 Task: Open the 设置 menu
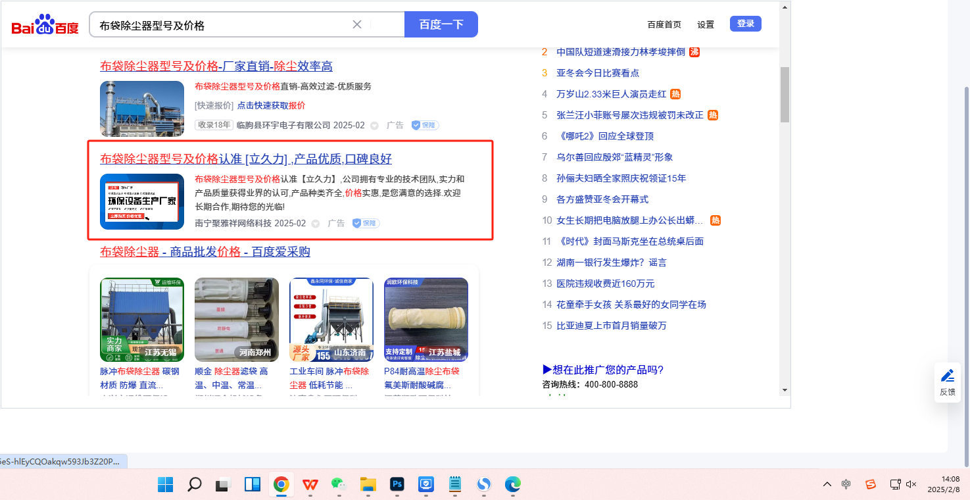pyautogui.click(x=706, y=24)
